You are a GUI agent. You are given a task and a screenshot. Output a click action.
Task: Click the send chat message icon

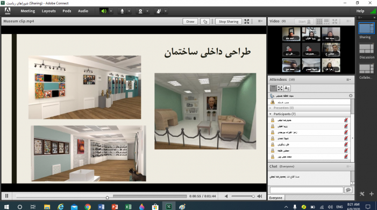(x=348, y=190)
